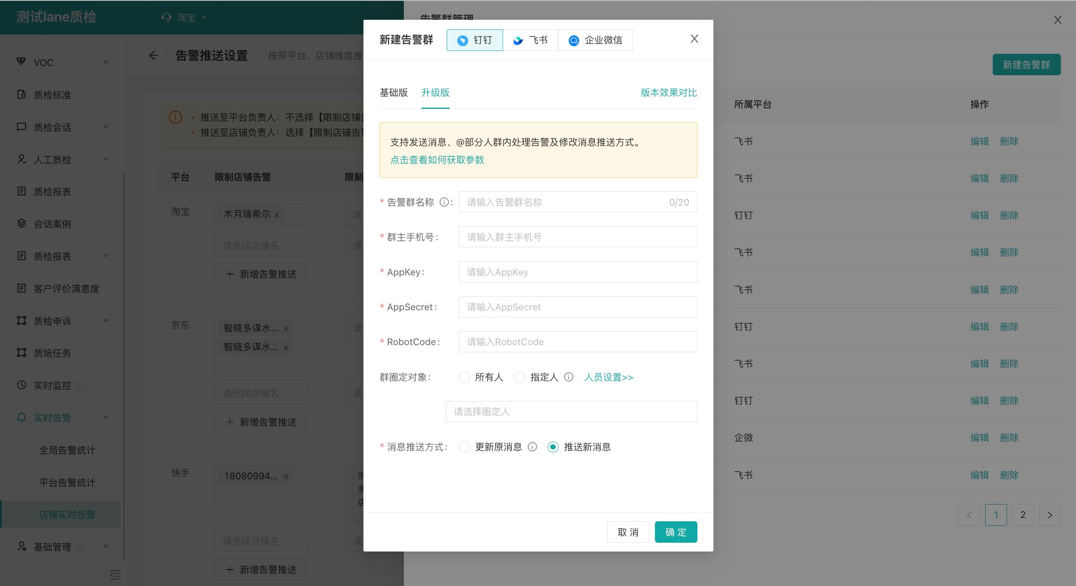Expand the 质检会话 sidebar menu

[x=106, y=127]
